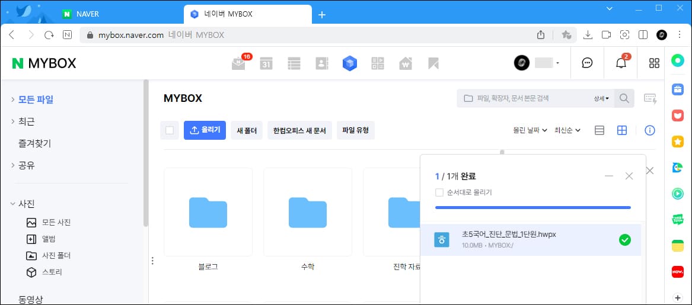Open the Papago parrot sidebar icon

(677, 168)
